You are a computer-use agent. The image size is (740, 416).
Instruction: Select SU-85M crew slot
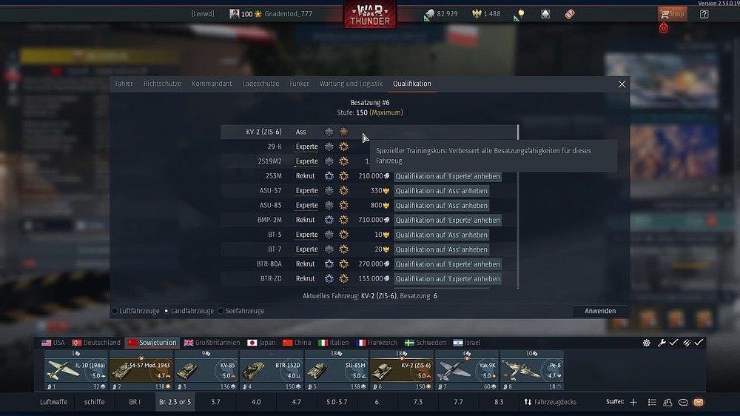pyautogui.click(x=337, y=370)
